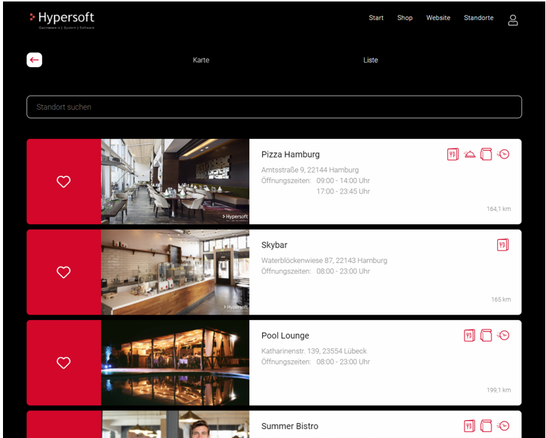Click address Katharinenstr. 139, 23554 Lübeck

314,351
